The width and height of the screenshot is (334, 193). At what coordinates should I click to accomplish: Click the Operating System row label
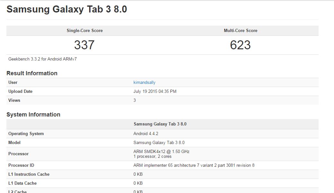point(26,134)
